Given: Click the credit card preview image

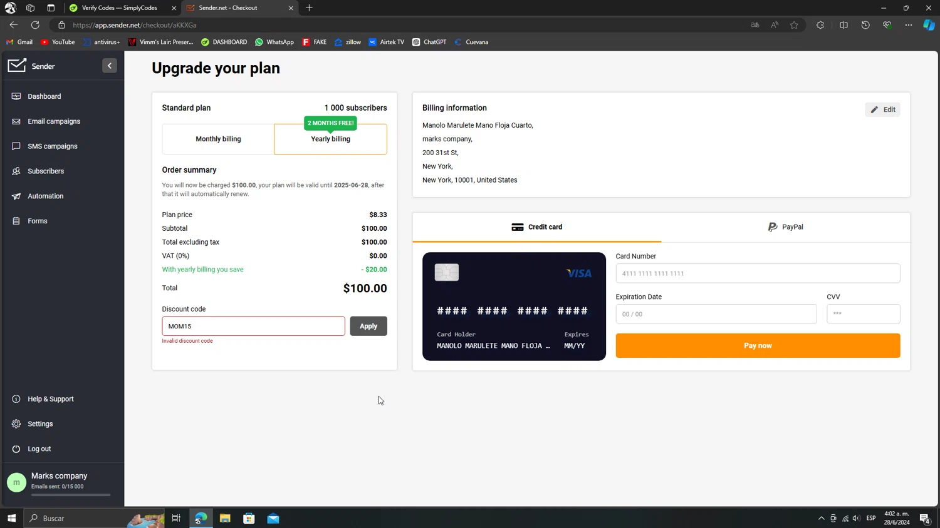Looking at the screenshot, I should coord(514,307).
